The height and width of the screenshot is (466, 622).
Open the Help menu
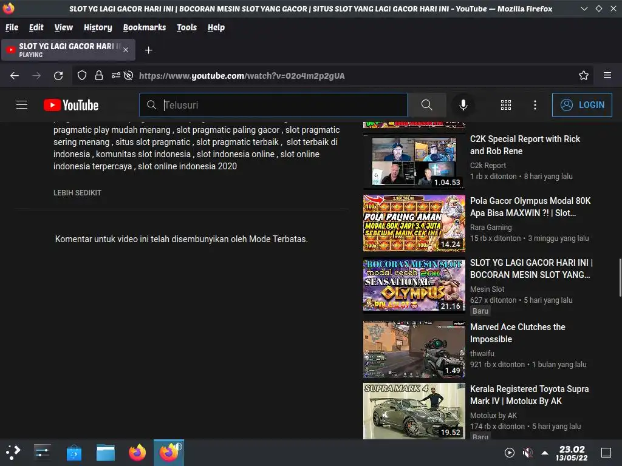click(216, 27)
